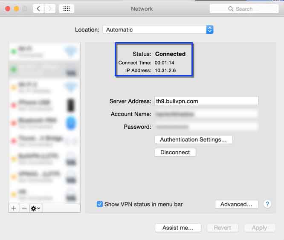This screenshot has width=284, height=240.
Task: Click the IP address 10.31.2.6
Action: pyautogui.click(x=165, y=70)
